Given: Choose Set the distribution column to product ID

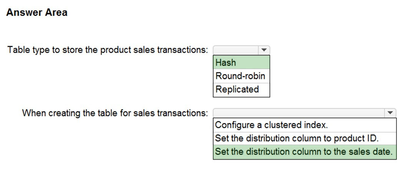Looking at the screenshot, I should coord(305,138).
